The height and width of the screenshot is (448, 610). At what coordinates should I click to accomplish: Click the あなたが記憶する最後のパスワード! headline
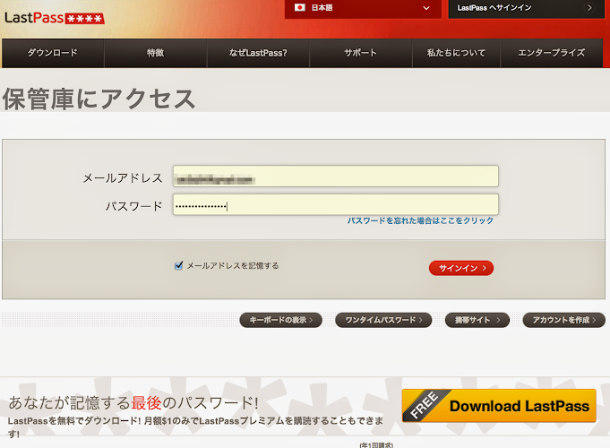coord(133,403)
